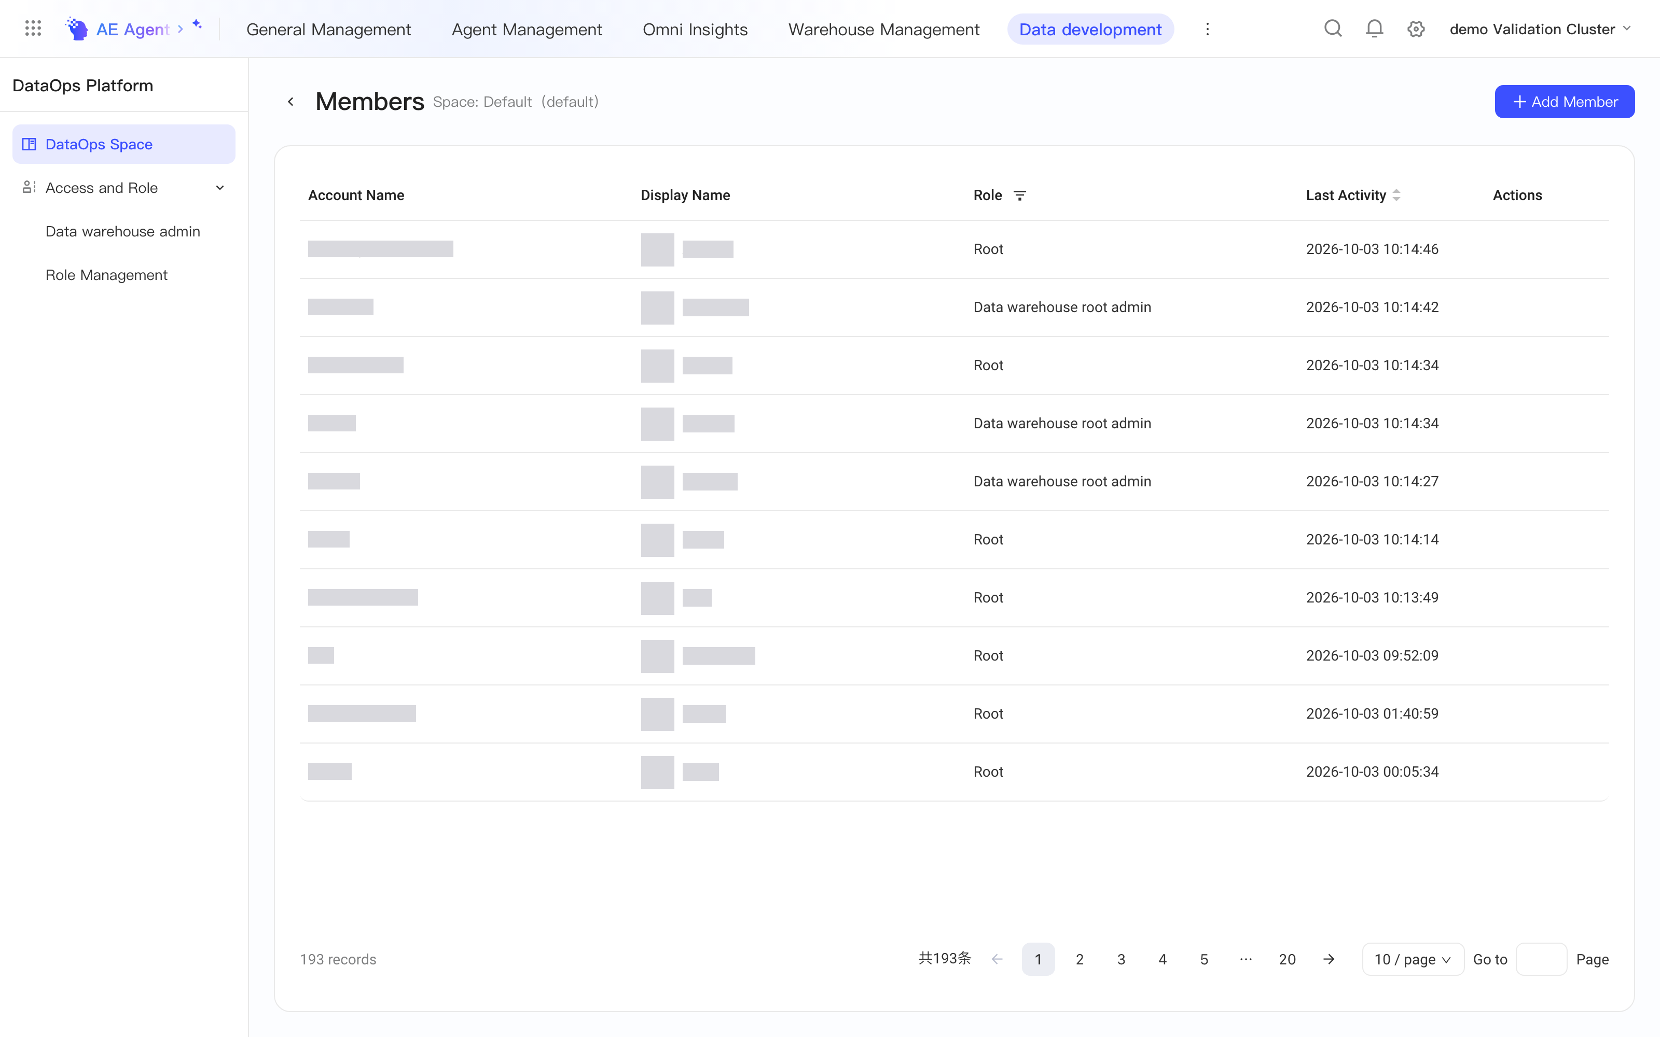Click the 2026-10-03 10:14:42 activity cell
The image size is (1660, 1037).
pos(1372,307)
